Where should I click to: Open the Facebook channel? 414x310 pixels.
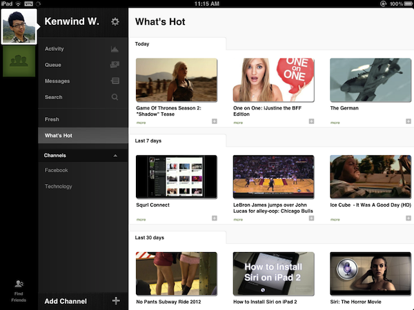click(83, 170)
